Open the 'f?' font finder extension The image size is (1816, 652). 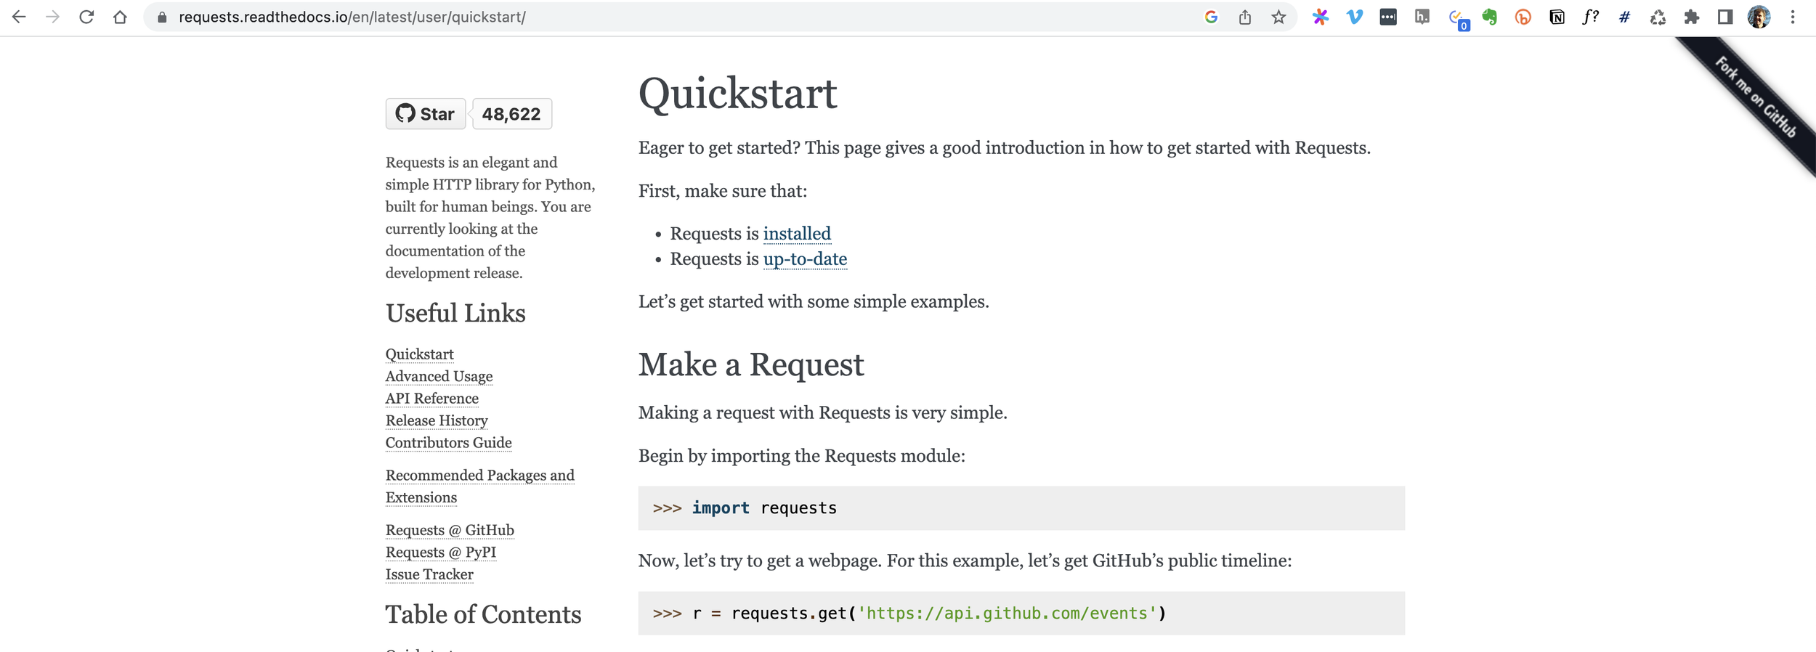click(x=1591, y=17)
